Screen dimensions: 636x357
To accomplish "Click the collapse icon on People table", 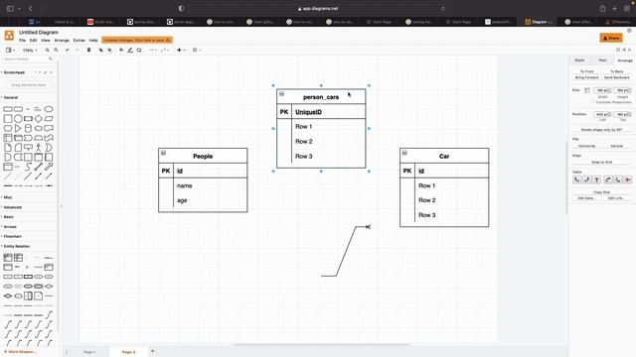I will [163, 153].
